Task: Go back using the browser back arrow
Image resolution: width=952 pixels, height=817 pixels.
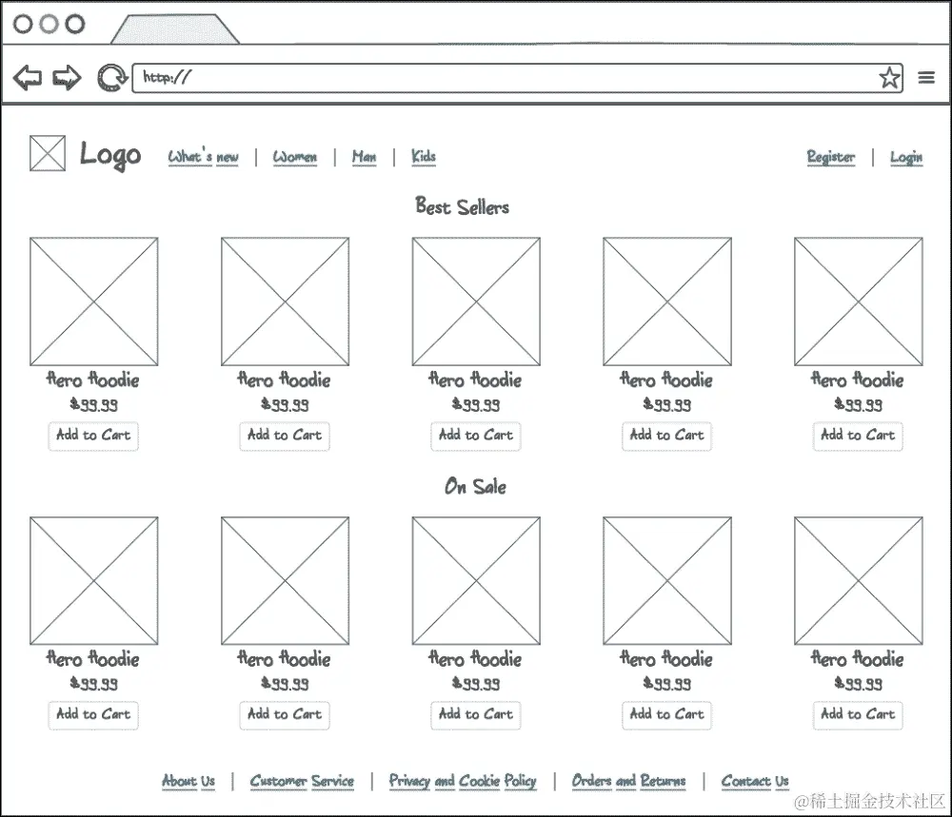Action: click(28, 78)
